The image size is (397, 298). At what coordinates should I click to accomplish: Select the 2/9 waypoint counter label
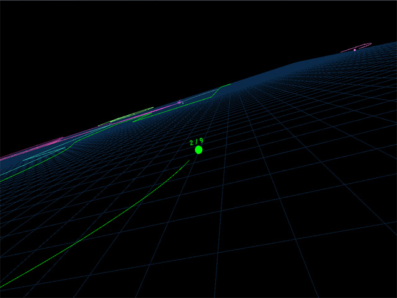pyautogui.click(x=197, y=141)
